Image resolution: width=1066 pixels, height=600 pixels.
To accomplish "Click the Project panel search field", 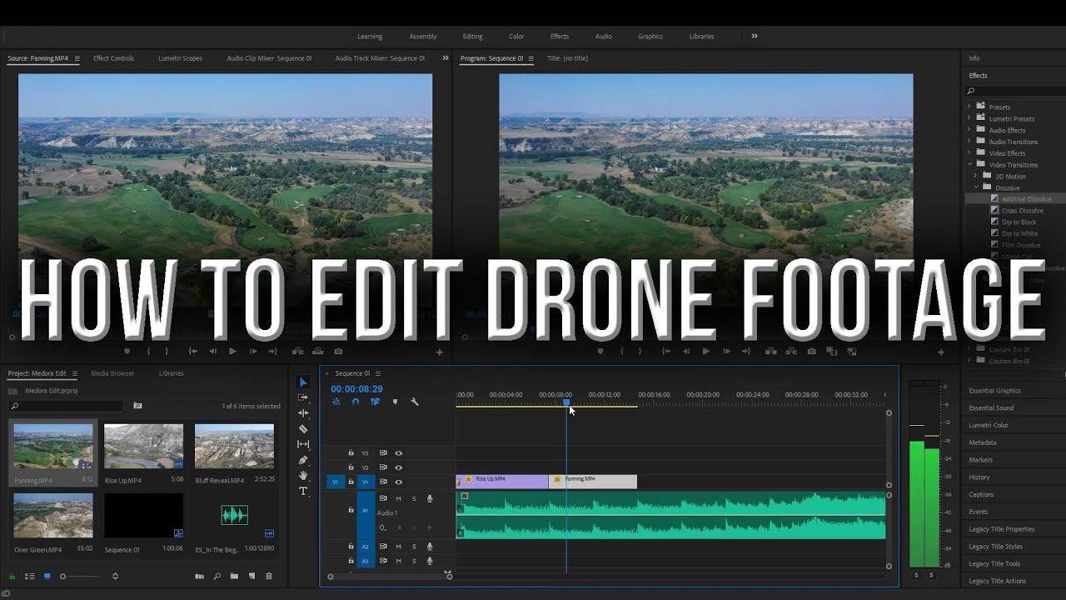I will (x=65, y=406).
